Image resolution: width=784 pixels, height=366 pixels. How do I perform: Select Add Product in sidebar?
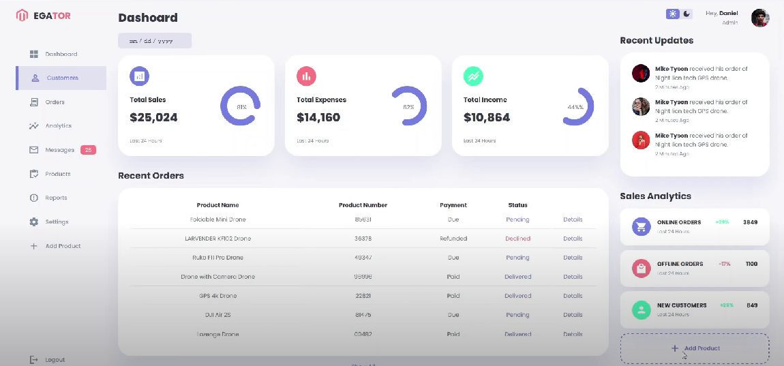(x=61, y=246)
